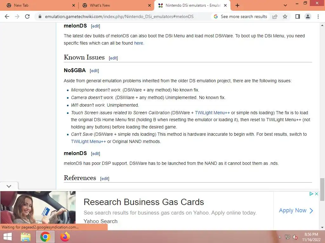This screenshot has width=325, height=243.
Task: Click the AdChoices info icon
Action: tap(311, 194)
